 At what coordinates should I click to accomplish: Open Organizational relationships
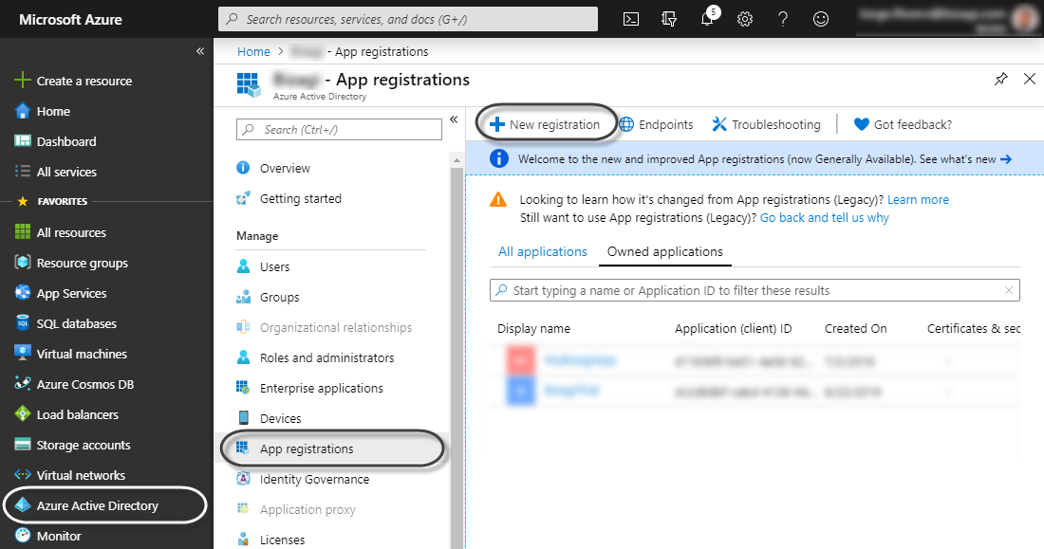point(325,327)
